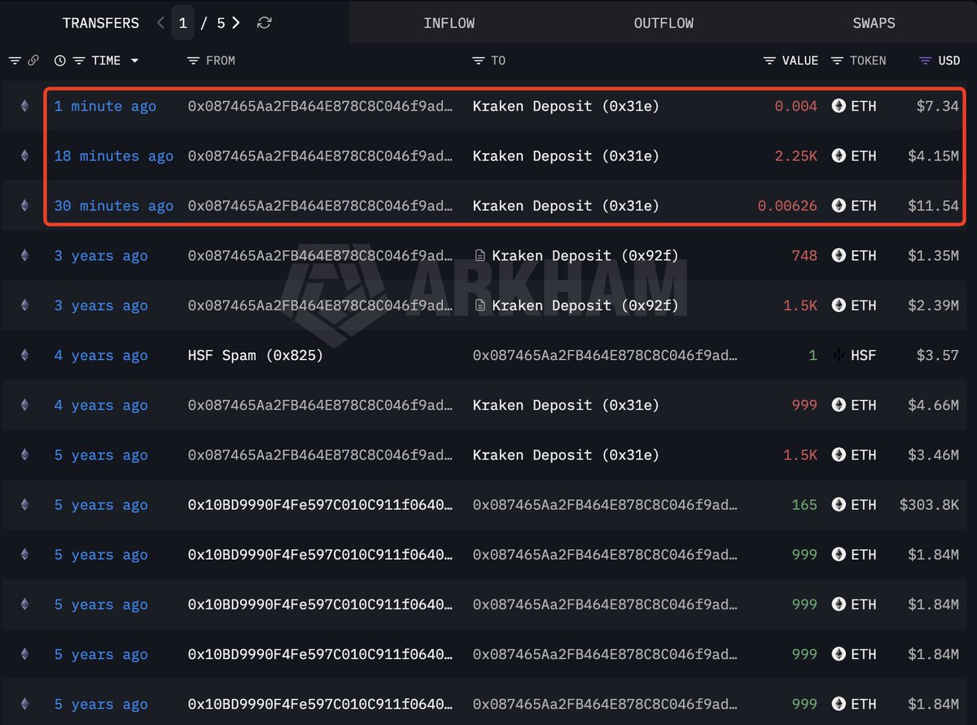977x725 pixels.
Task: Click Ethereum chain icon in the HSF Spam row
Action: pos(24,355)
